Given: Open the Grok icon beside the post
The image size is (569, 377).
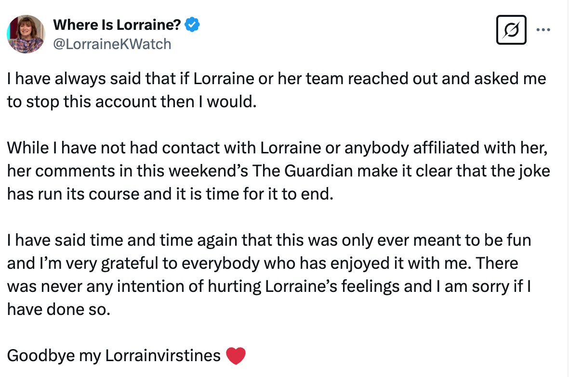Looking at the screenshot, I should pyautogui.click(x=511, y=30).
